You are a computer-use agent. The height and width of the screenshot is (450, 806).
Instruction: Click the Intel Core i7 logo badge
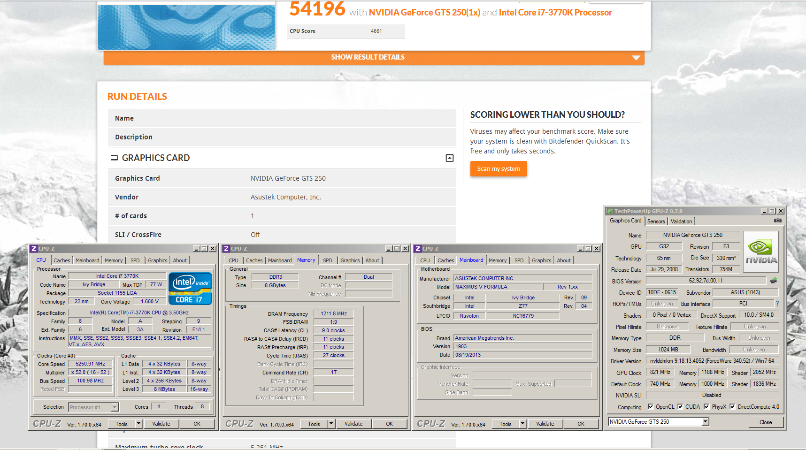(190, 289)
